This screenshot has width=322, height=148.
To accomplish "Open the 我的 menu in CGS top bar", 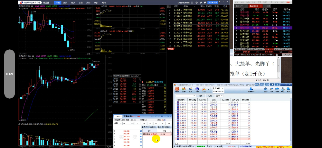I will 96,3.
